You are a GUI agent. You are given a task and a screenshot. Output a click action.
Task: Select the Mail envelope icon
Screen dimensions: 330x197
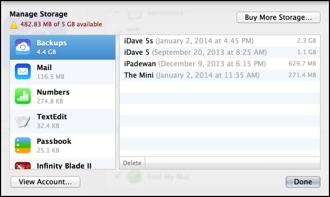coord(23,72)
